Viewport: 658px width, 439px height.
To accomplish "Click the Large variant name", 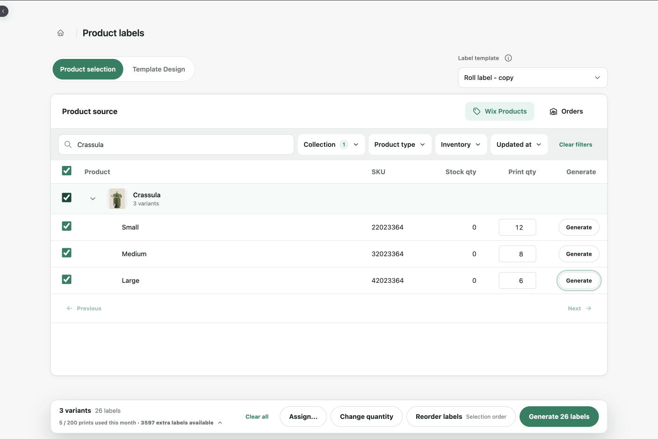I will point(130,281).
